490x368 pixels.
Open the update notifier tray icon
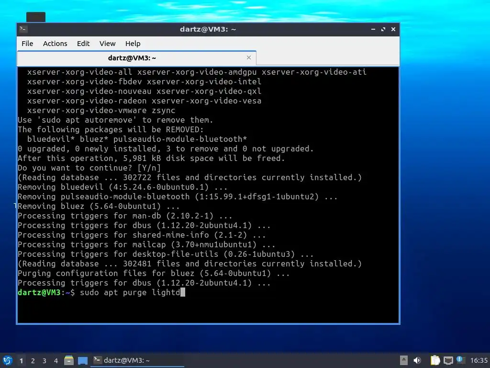coord(460,360)
